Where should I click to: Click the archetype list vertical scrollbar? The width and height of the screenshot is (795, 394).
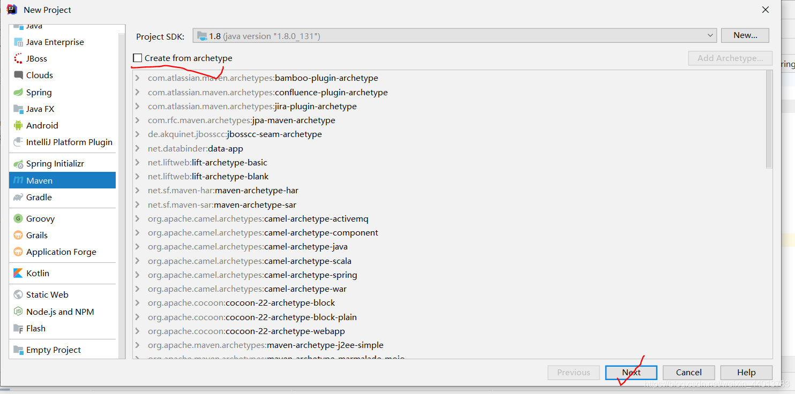point(769,119)
